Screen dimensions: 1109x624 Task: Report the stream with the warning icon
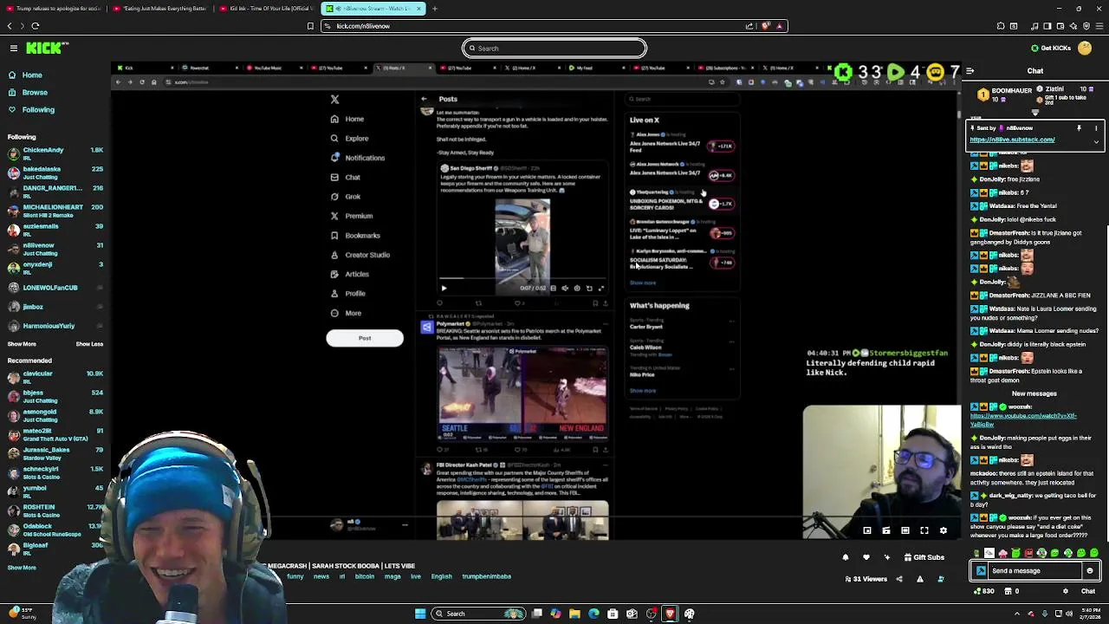919,579
